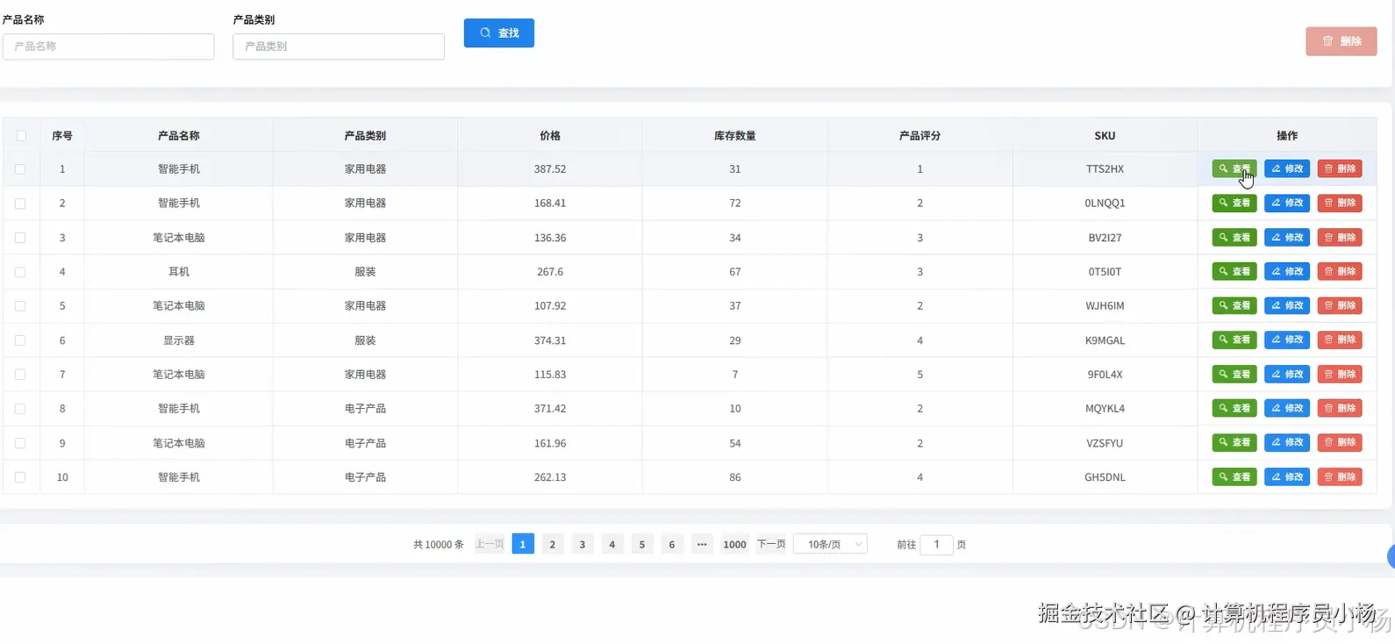Edit product with SKU K9MGAL
The height and width of the screenshot is (644, 1395).
(1287, 340)
